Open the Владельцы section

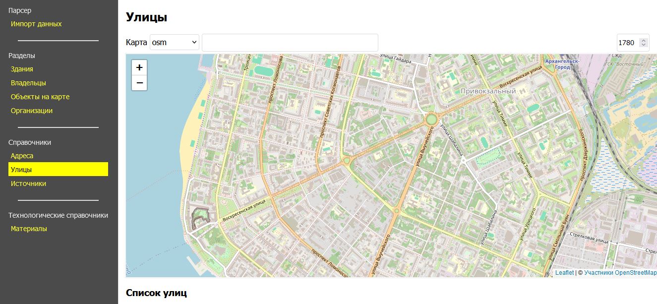point(28,83)
